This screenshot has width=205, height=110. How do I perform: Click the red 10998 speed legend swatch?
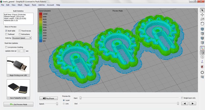pos(41,14)
